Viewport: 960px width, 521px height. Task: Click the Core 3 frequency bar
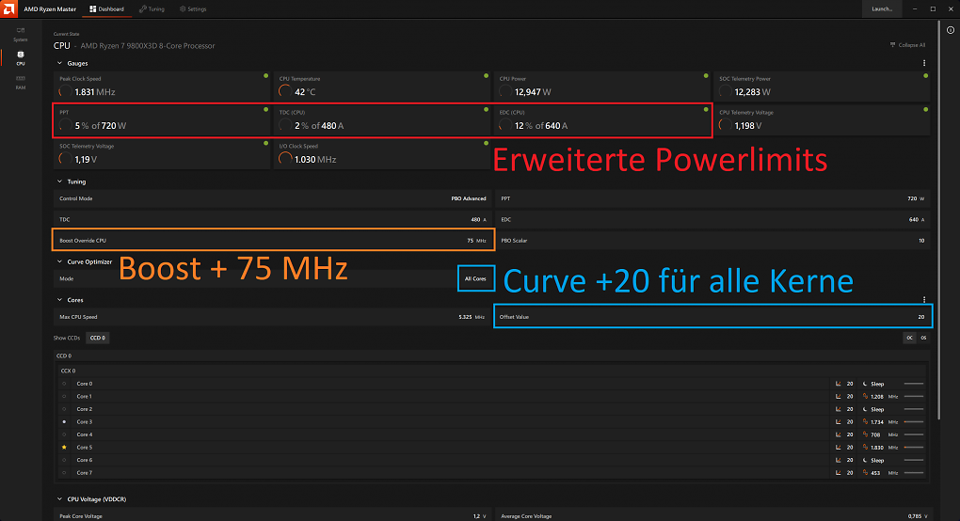pyautogui.click(x=914, y=422)
